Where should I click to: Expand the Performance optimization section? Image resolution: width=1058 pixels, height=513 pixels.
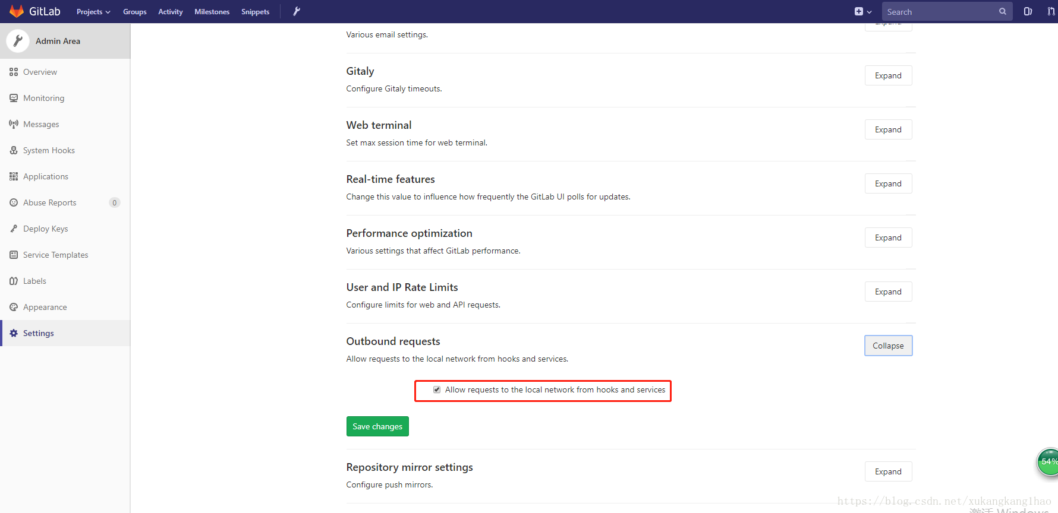(888, 237)
